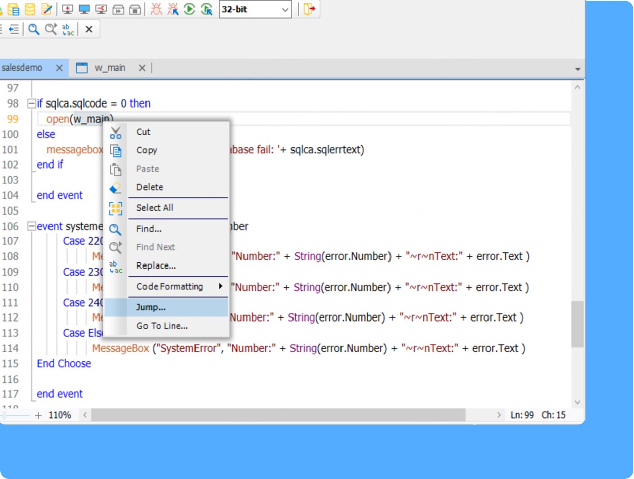
Task: Click the 'Ch: 15' status bar entry
Action: 554,416
